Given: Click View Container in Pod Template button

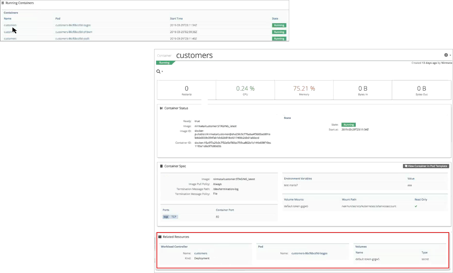Looking at the screenshot, I should (x=426, y=166).
